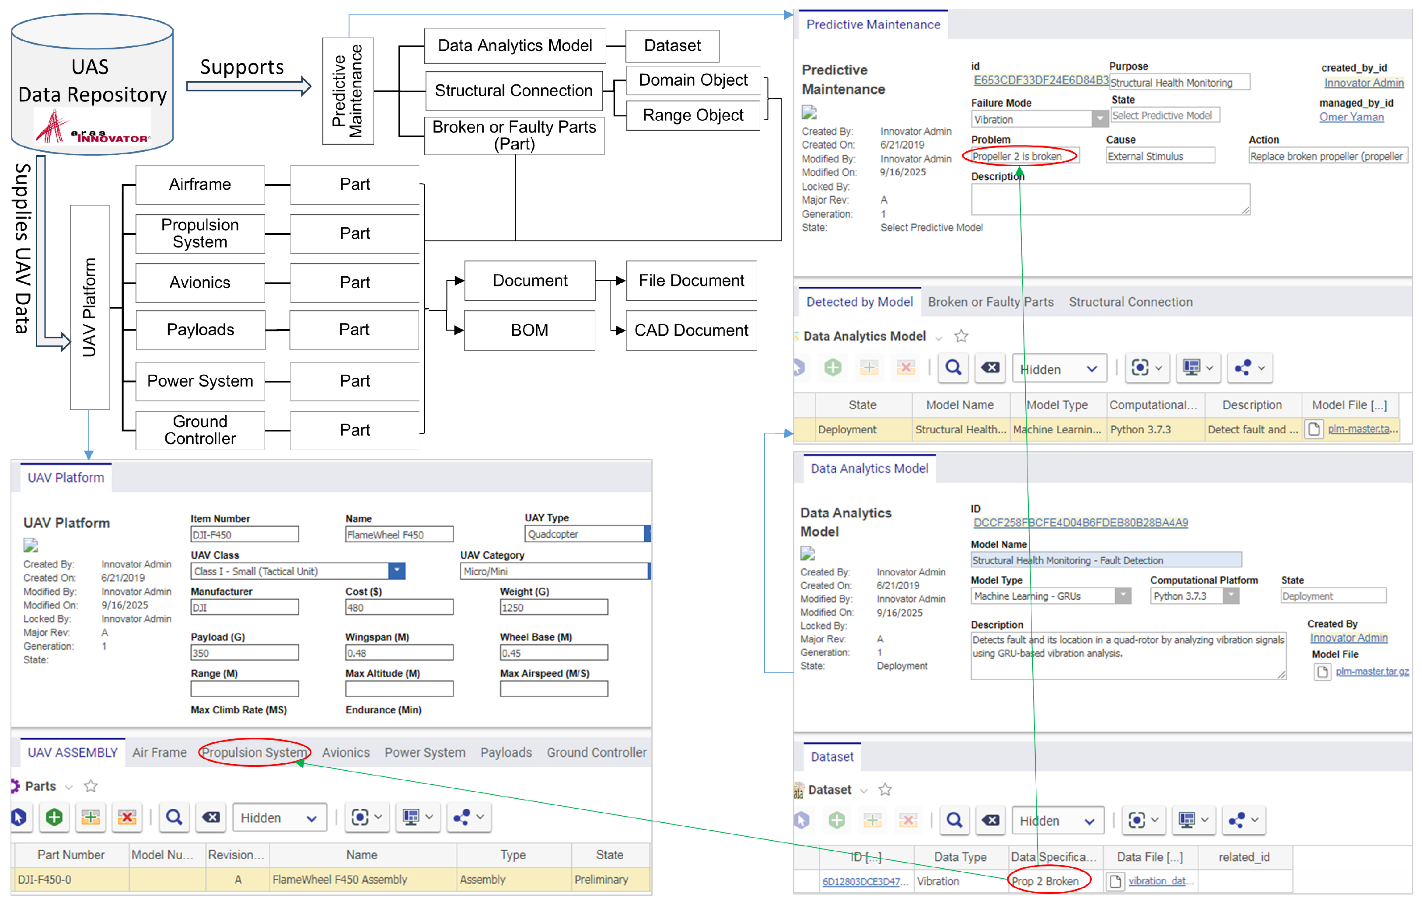Click search magnifier in Parts toolbar
Image resolution: width=1422 pixels, height=908 pixels.
(x=174, y=817)
